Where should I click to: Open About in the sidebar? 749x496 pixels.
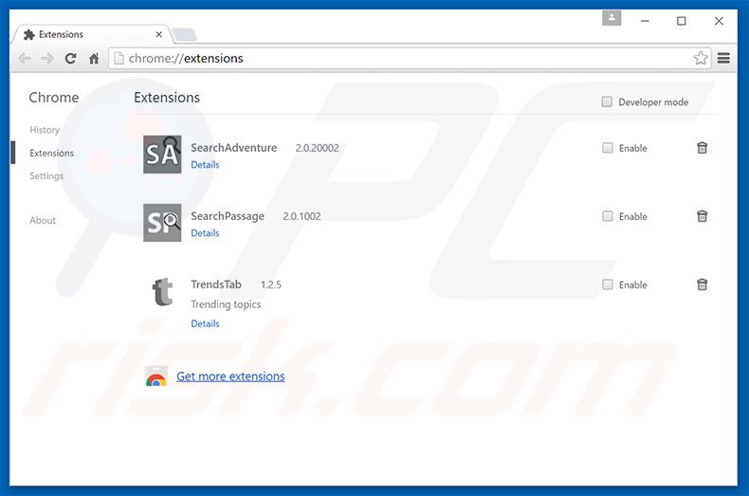click(x=43, y=220)
